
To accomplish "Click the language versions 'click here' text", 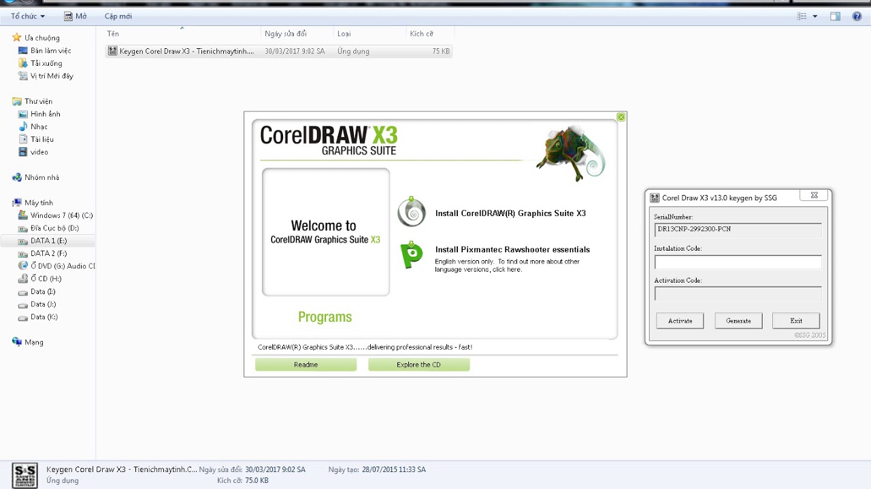I will click(506, 270).
